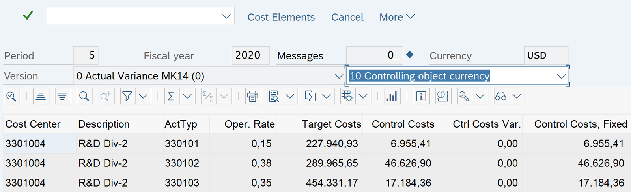The image size is (631, 192).
Task: Click the Find search icon
Action: 84,97
